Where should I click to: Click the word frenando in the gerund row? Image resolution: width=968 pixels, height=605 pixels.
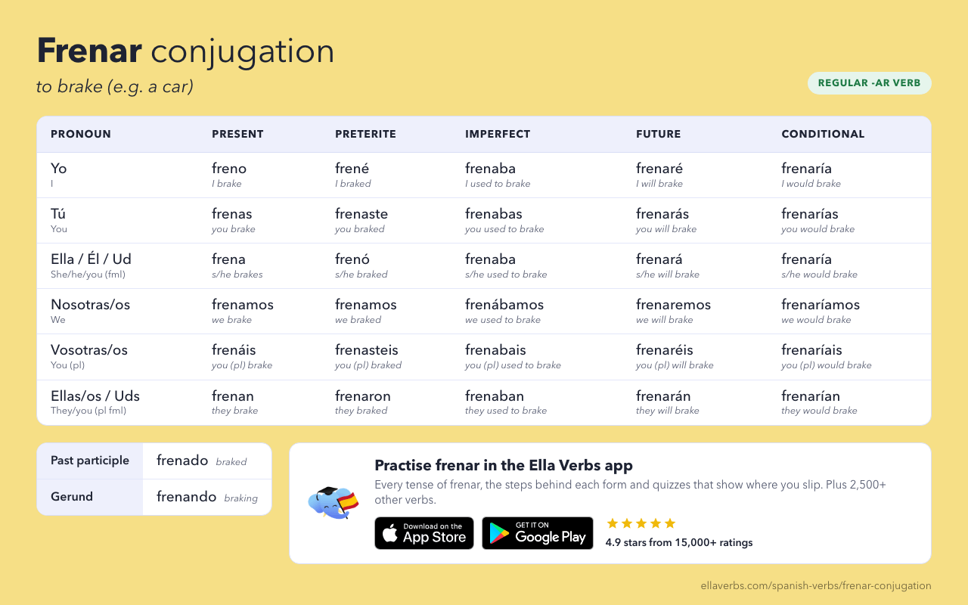(x=187, y=497)
